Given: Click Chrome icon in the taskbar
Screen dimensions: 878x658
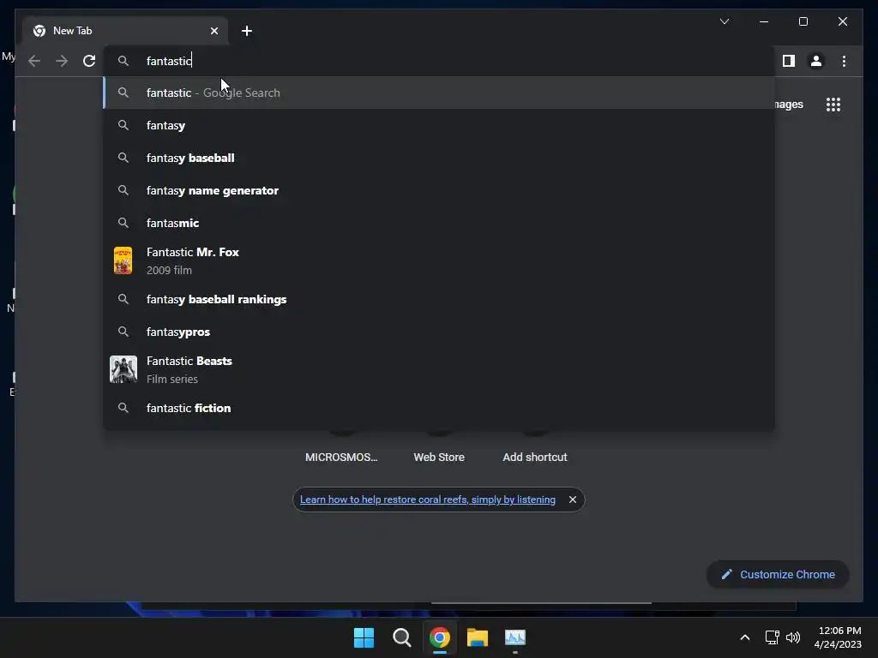Looking at the screenshot, I should tap(440, 637).
